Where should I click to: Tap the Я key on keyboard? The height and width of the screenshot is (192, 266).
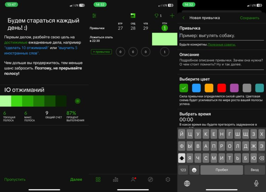click(190, 158)
